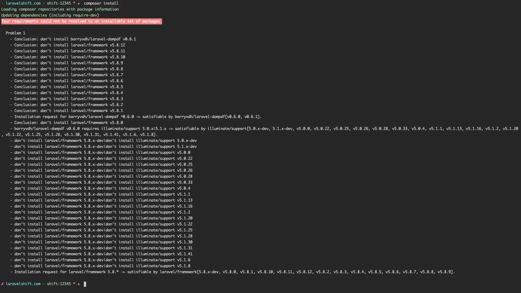Click the arrow symbol in the bottom prompt
This screenshot has height=293, width=521.
tap(79, 284)
